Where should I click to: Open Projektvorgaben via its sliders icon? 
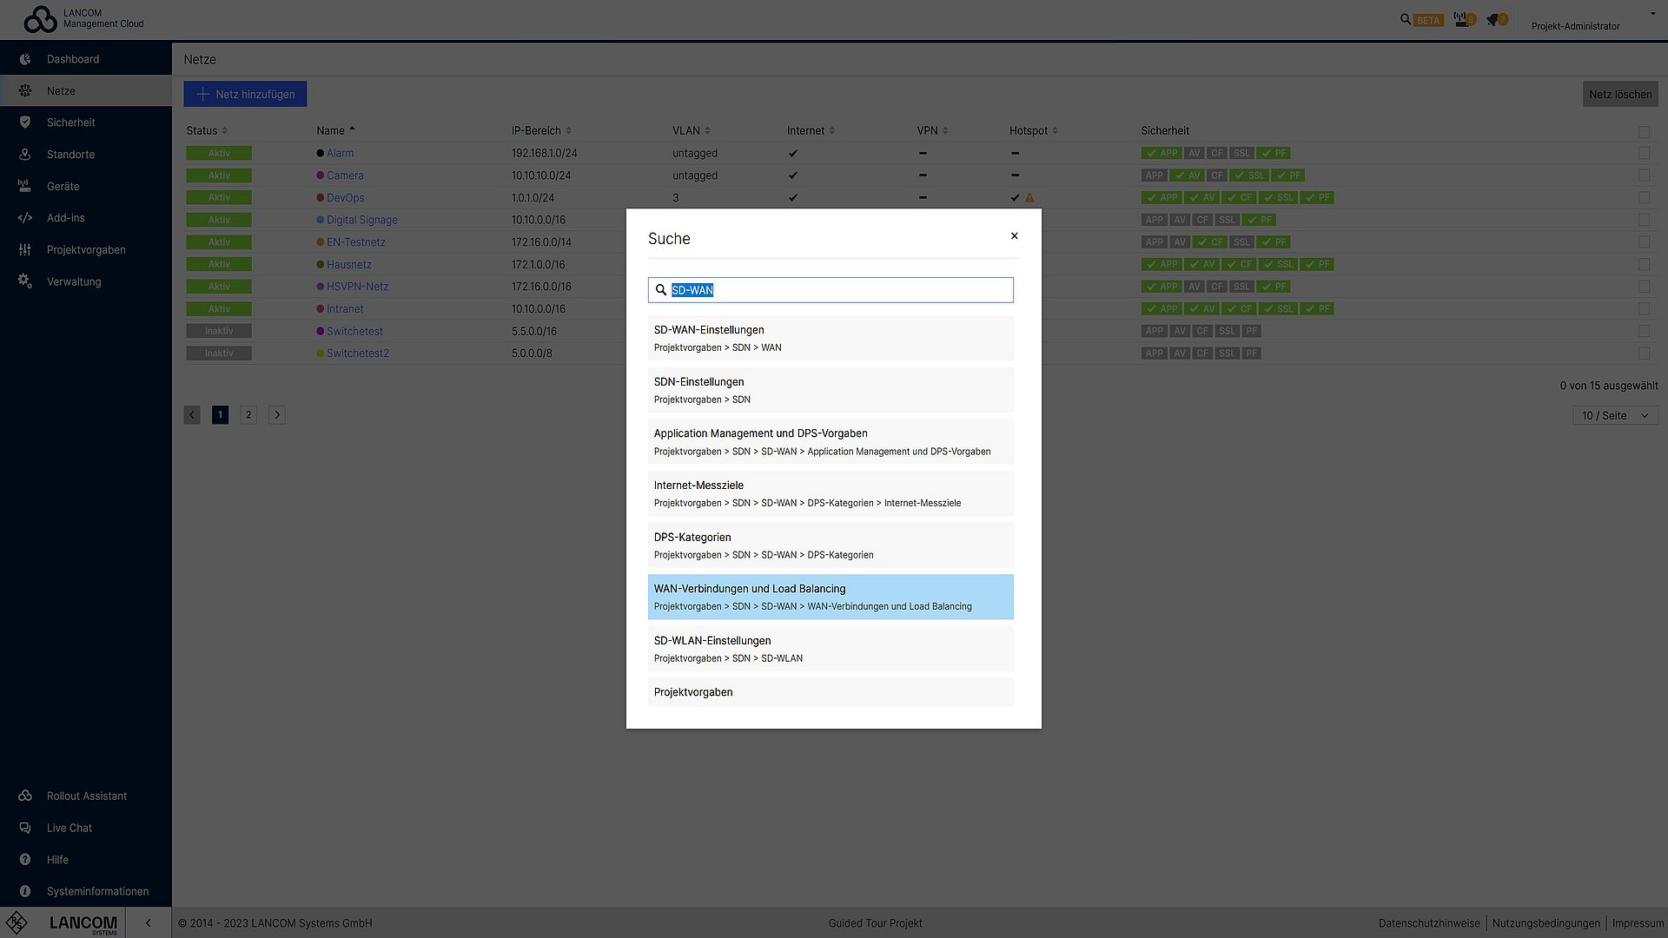tap(25, 249)
